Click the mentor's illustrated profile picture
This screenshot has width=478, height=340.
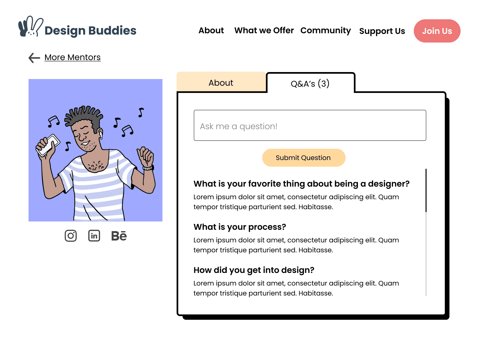[96, 150]
